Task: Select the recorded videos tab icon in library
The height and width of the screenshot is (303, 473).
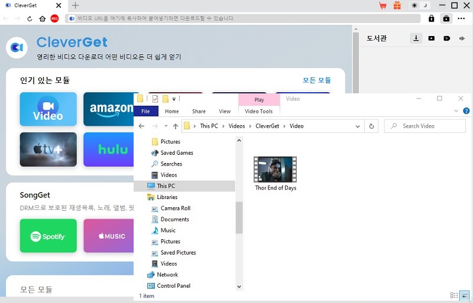Action: tap(447, 38)
